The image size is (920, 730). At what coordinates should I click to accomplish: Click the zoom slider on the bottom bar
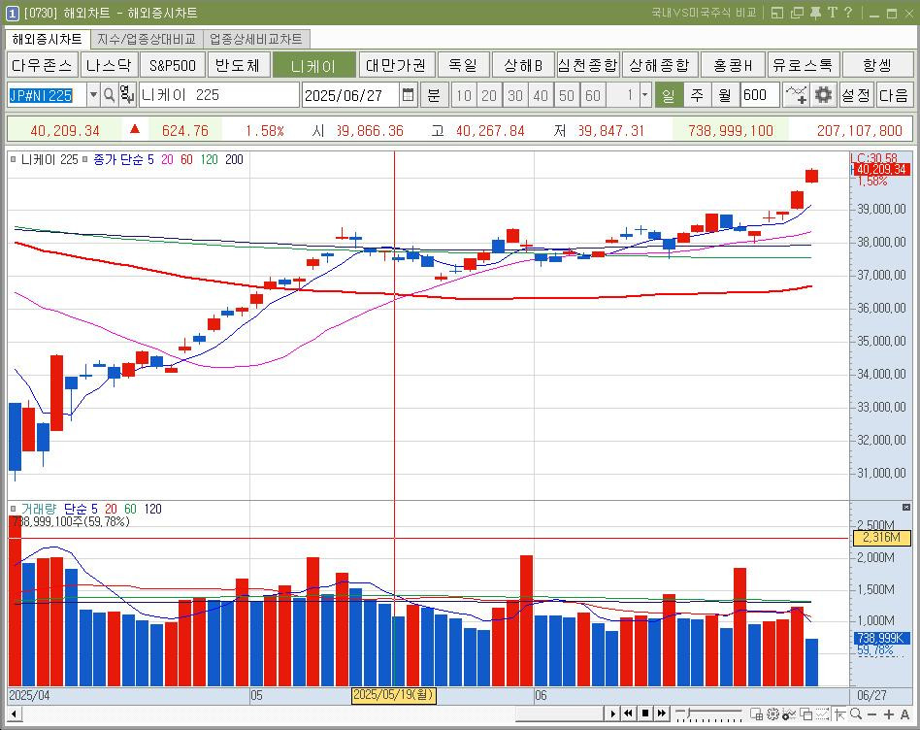point(708,713)
